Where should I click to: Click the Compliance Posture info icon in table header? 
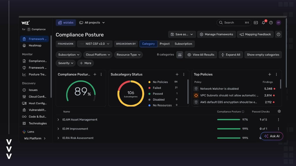point(243,112)
